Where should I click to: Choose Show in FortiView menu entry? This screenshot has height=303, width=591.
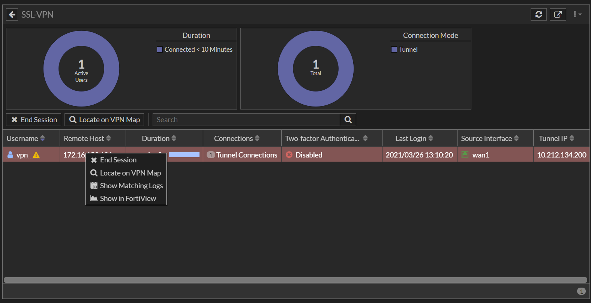click(126, 198)
